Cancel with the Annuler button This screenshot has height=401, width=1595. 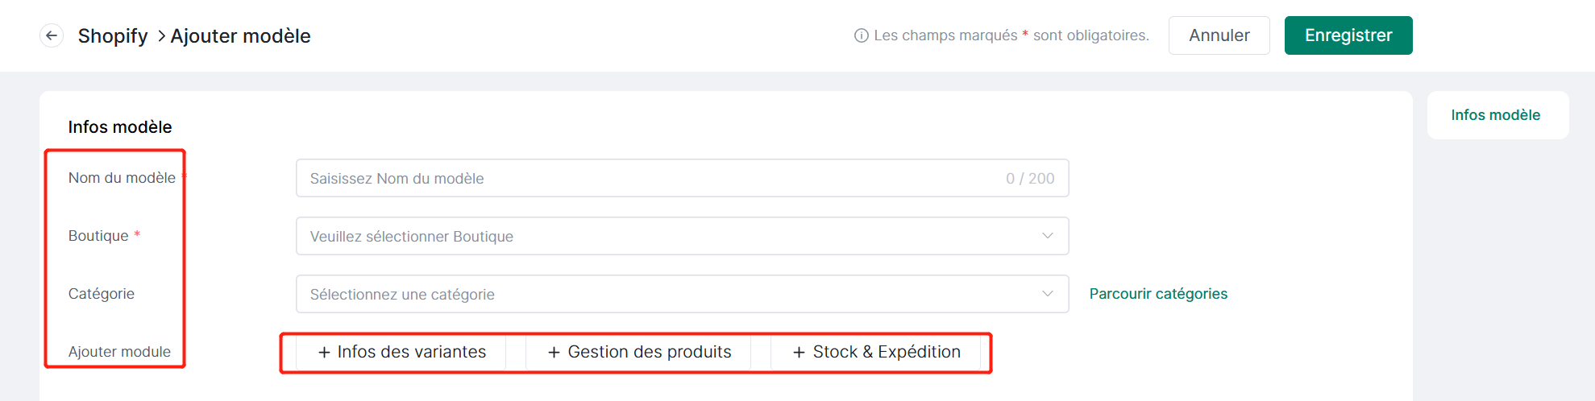(x=1219, y=35)
